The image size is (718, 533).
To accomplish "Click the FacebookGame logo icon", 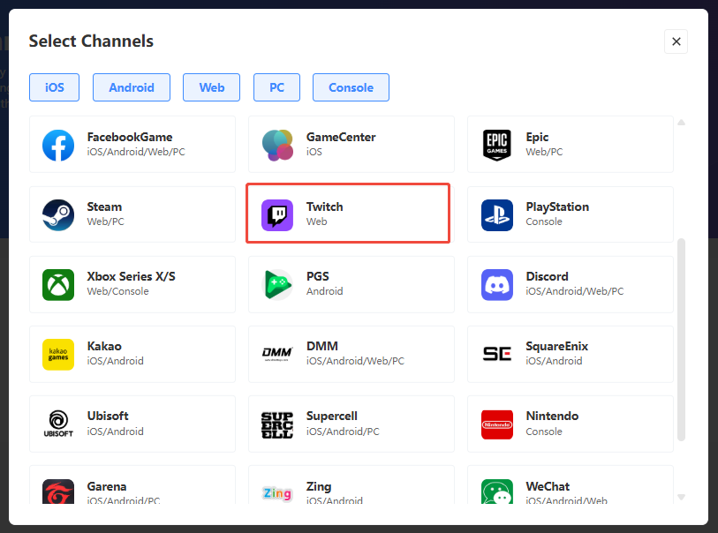I will pyautogui.click(x=58, y=146).
